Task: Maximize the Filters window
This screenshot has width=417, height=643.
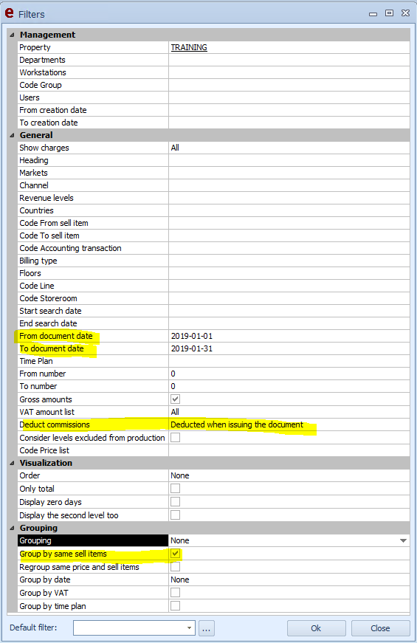Action: pos(389,13)
